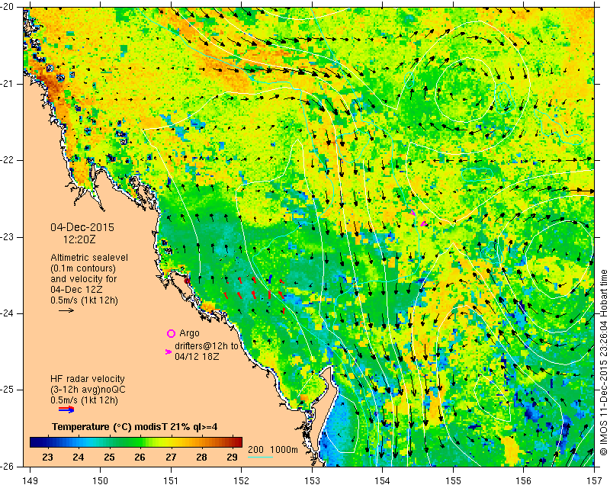This screenshot has width=610, height=488.
Task: Click the '200 1000m' depth label
Action: point(273,449)
